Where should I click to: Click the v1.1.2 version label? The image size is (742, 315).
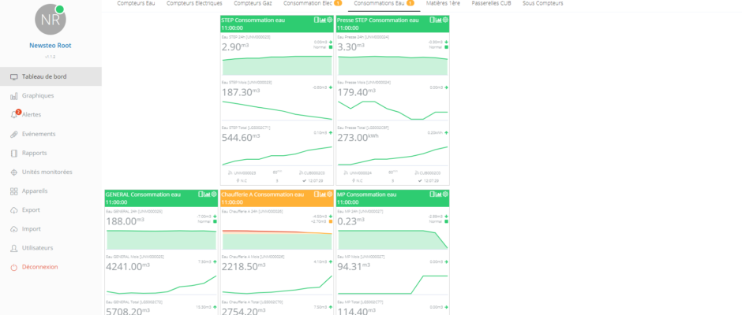[x=51, y=57]
